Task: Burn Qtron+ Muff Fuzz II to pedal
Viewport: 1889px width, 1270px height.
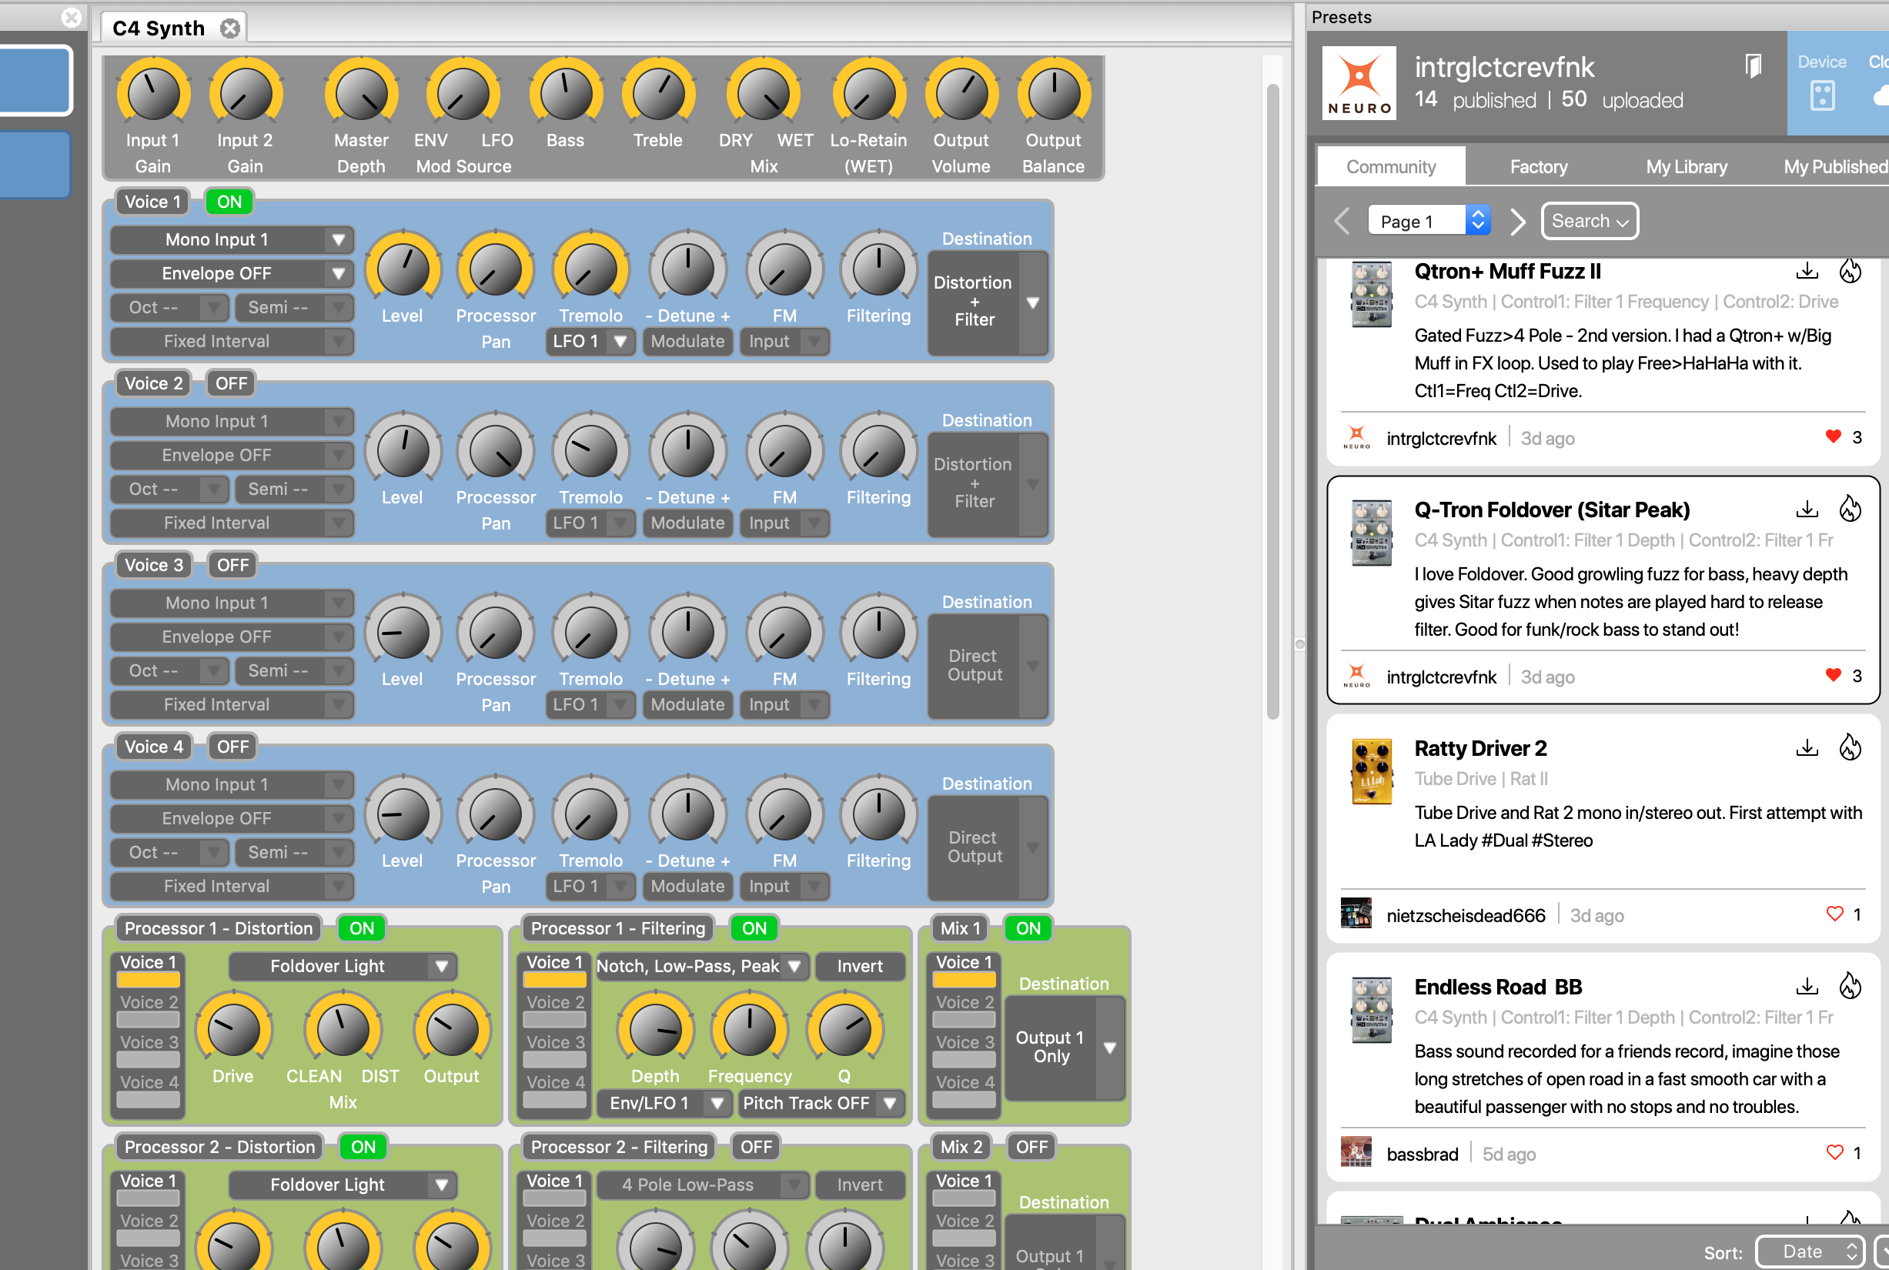Action: [1850, 270]
